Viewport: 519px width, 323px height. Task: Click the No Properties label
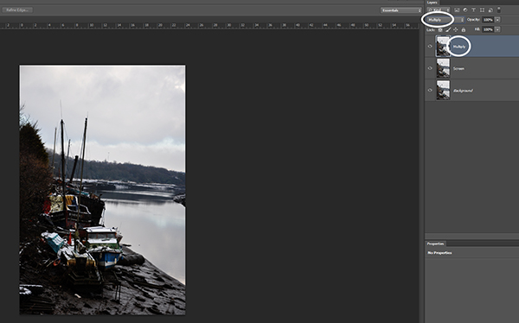point(439,253)
